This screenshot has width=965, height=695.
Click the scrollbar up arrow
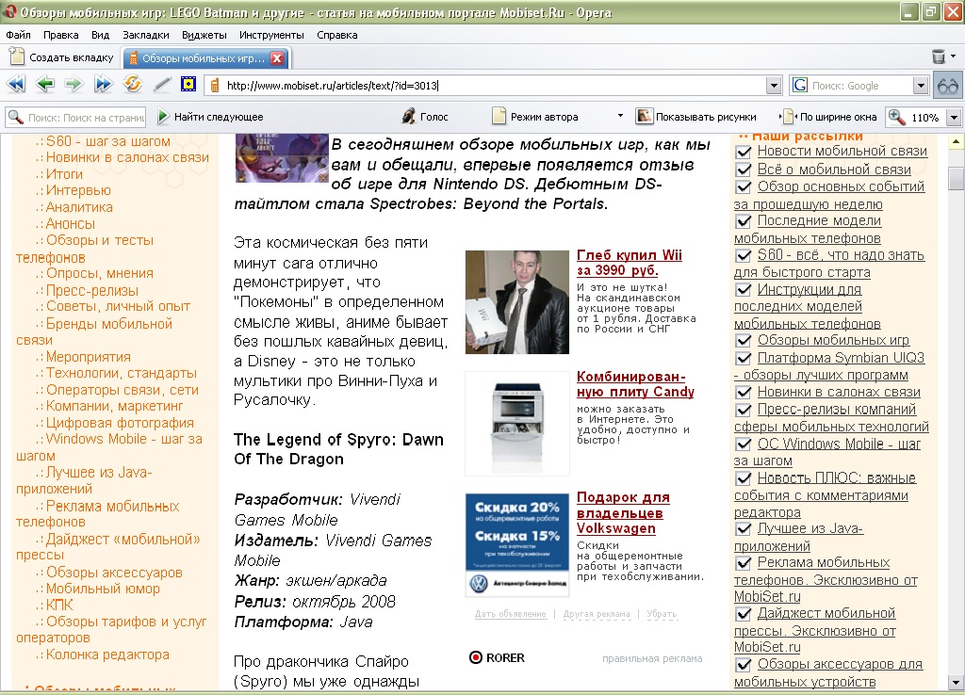click(x=956, y=142)
